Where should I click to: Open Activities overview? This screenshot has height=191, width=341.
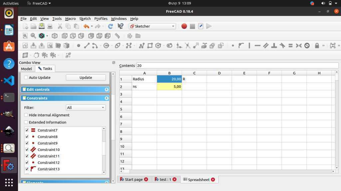11,3
